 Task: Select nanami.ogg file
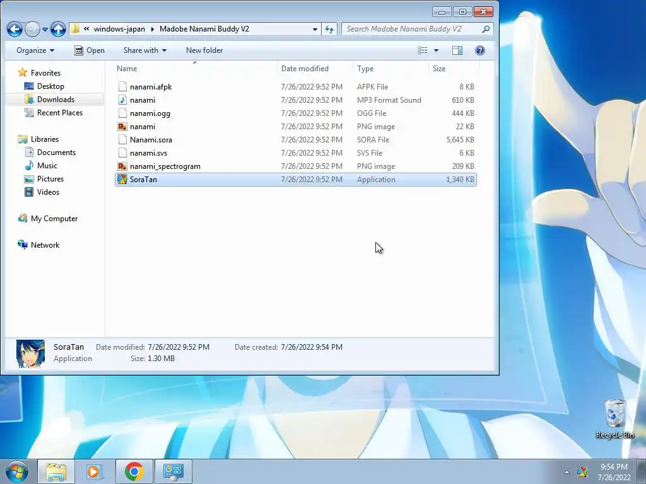coord(150,113)
